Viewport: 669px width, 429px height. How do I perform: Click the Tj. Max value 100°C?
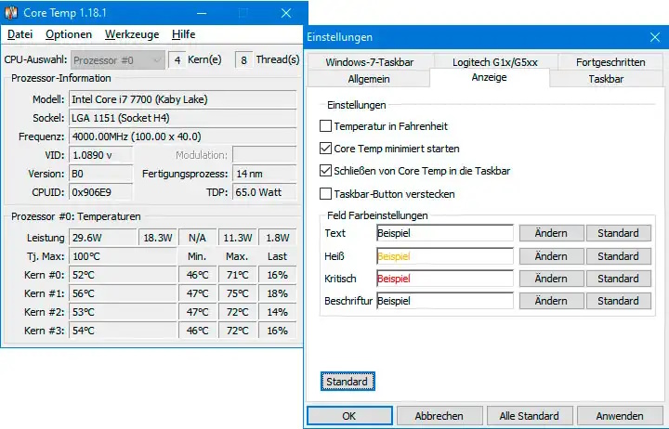(x=123, y=256)
